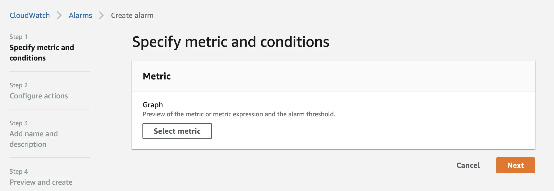The height and width of the screenshot is (191, 554).
Task: Open the Configure actions step
Action: [39, 96]
